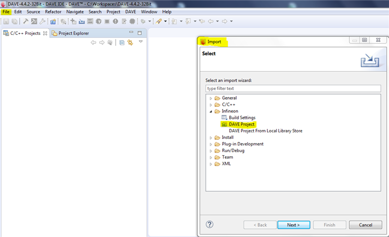Screen dimensions: 389x237
Task: Click the Save icon in the toolbar
Action: 6,21
